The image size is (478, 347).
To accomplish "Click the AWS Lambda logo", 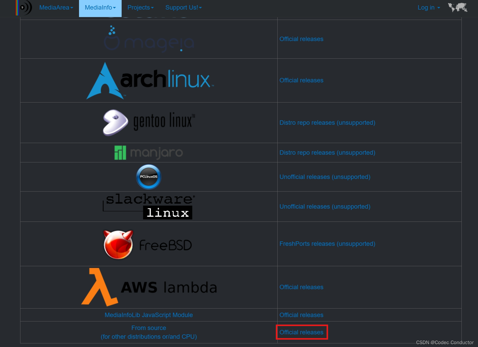I will coord(149,287).
